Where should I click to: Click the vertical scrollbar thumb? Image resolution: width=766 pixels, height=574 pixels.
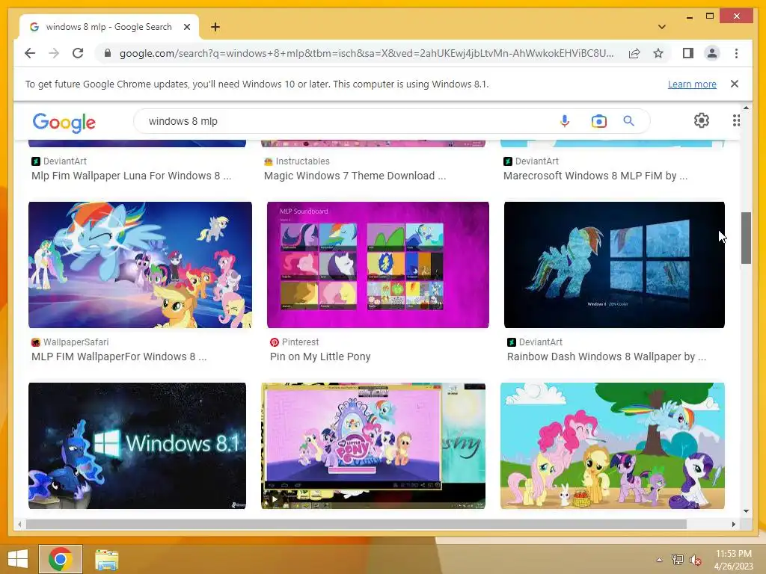click(746, 238)
